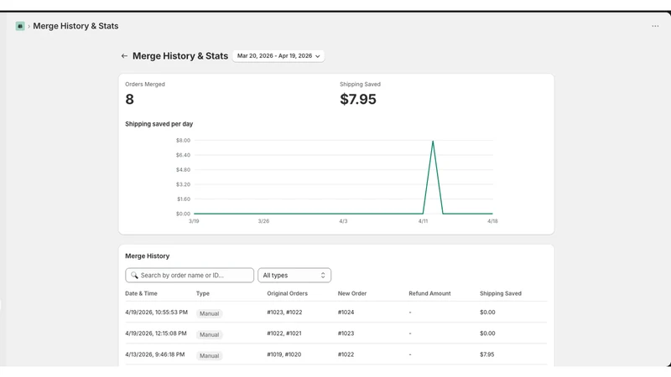Open new order #1022
The width and height of the screenshot is (671, 377).
[x=346, y=354]
